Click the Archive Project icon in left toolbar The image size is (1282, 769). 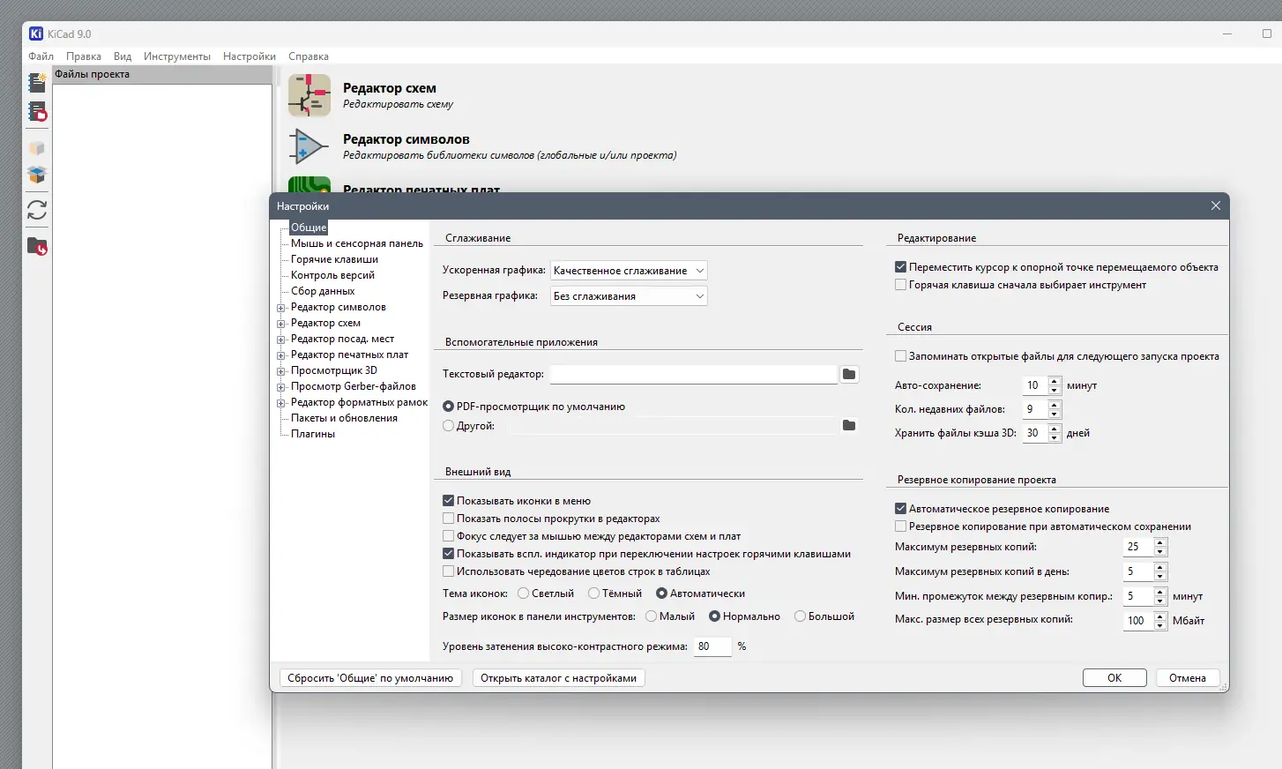point(37,148)
